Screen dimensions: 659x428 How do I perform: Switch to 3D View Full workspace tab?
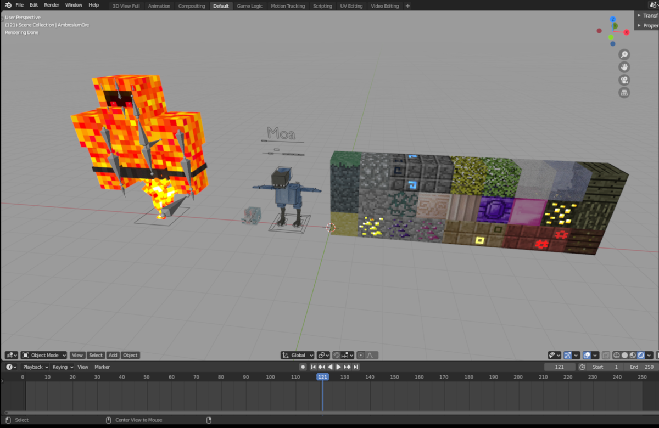click(x=126, y=6)
